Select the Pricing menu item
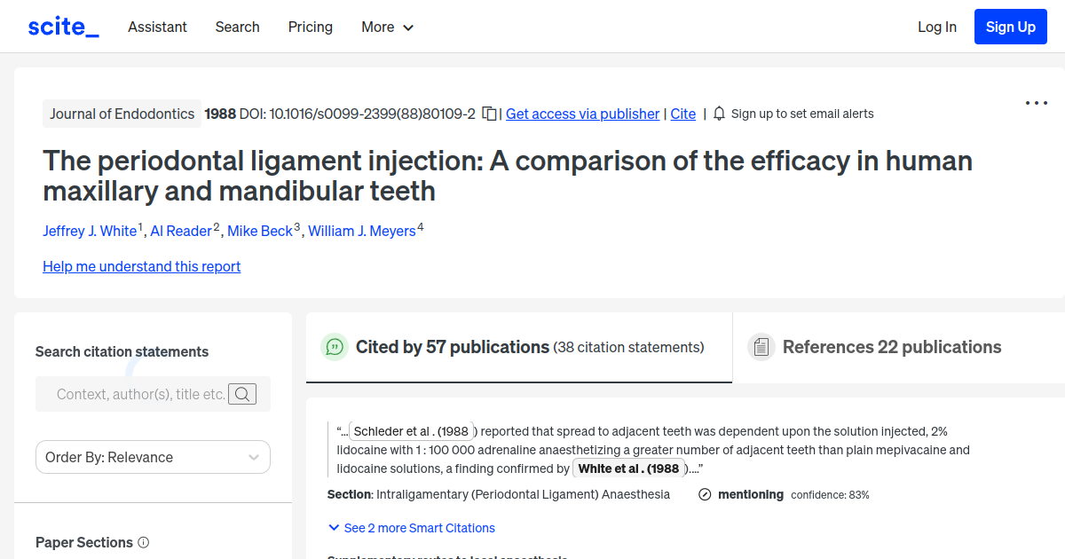 [x=310, y=28]
